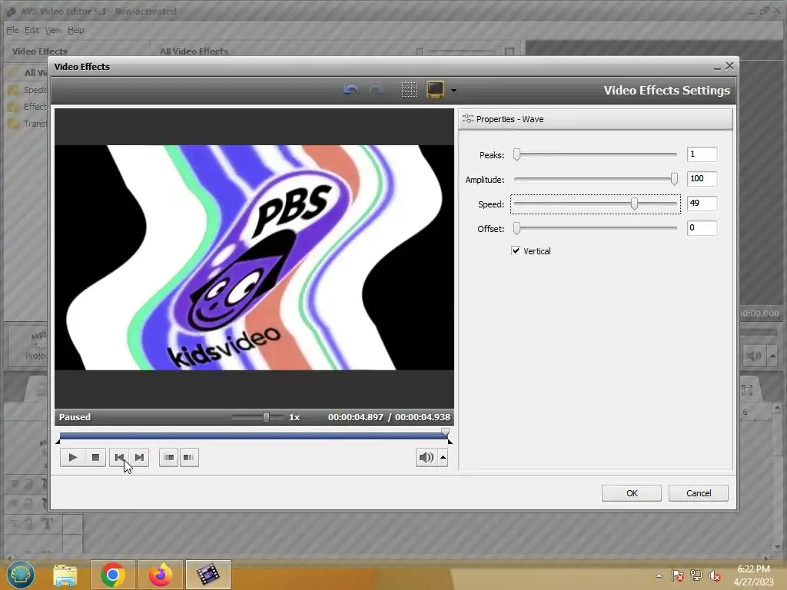The image size is (787, 590).
Task: Click the Offset value field
Action: click(702, 227)
